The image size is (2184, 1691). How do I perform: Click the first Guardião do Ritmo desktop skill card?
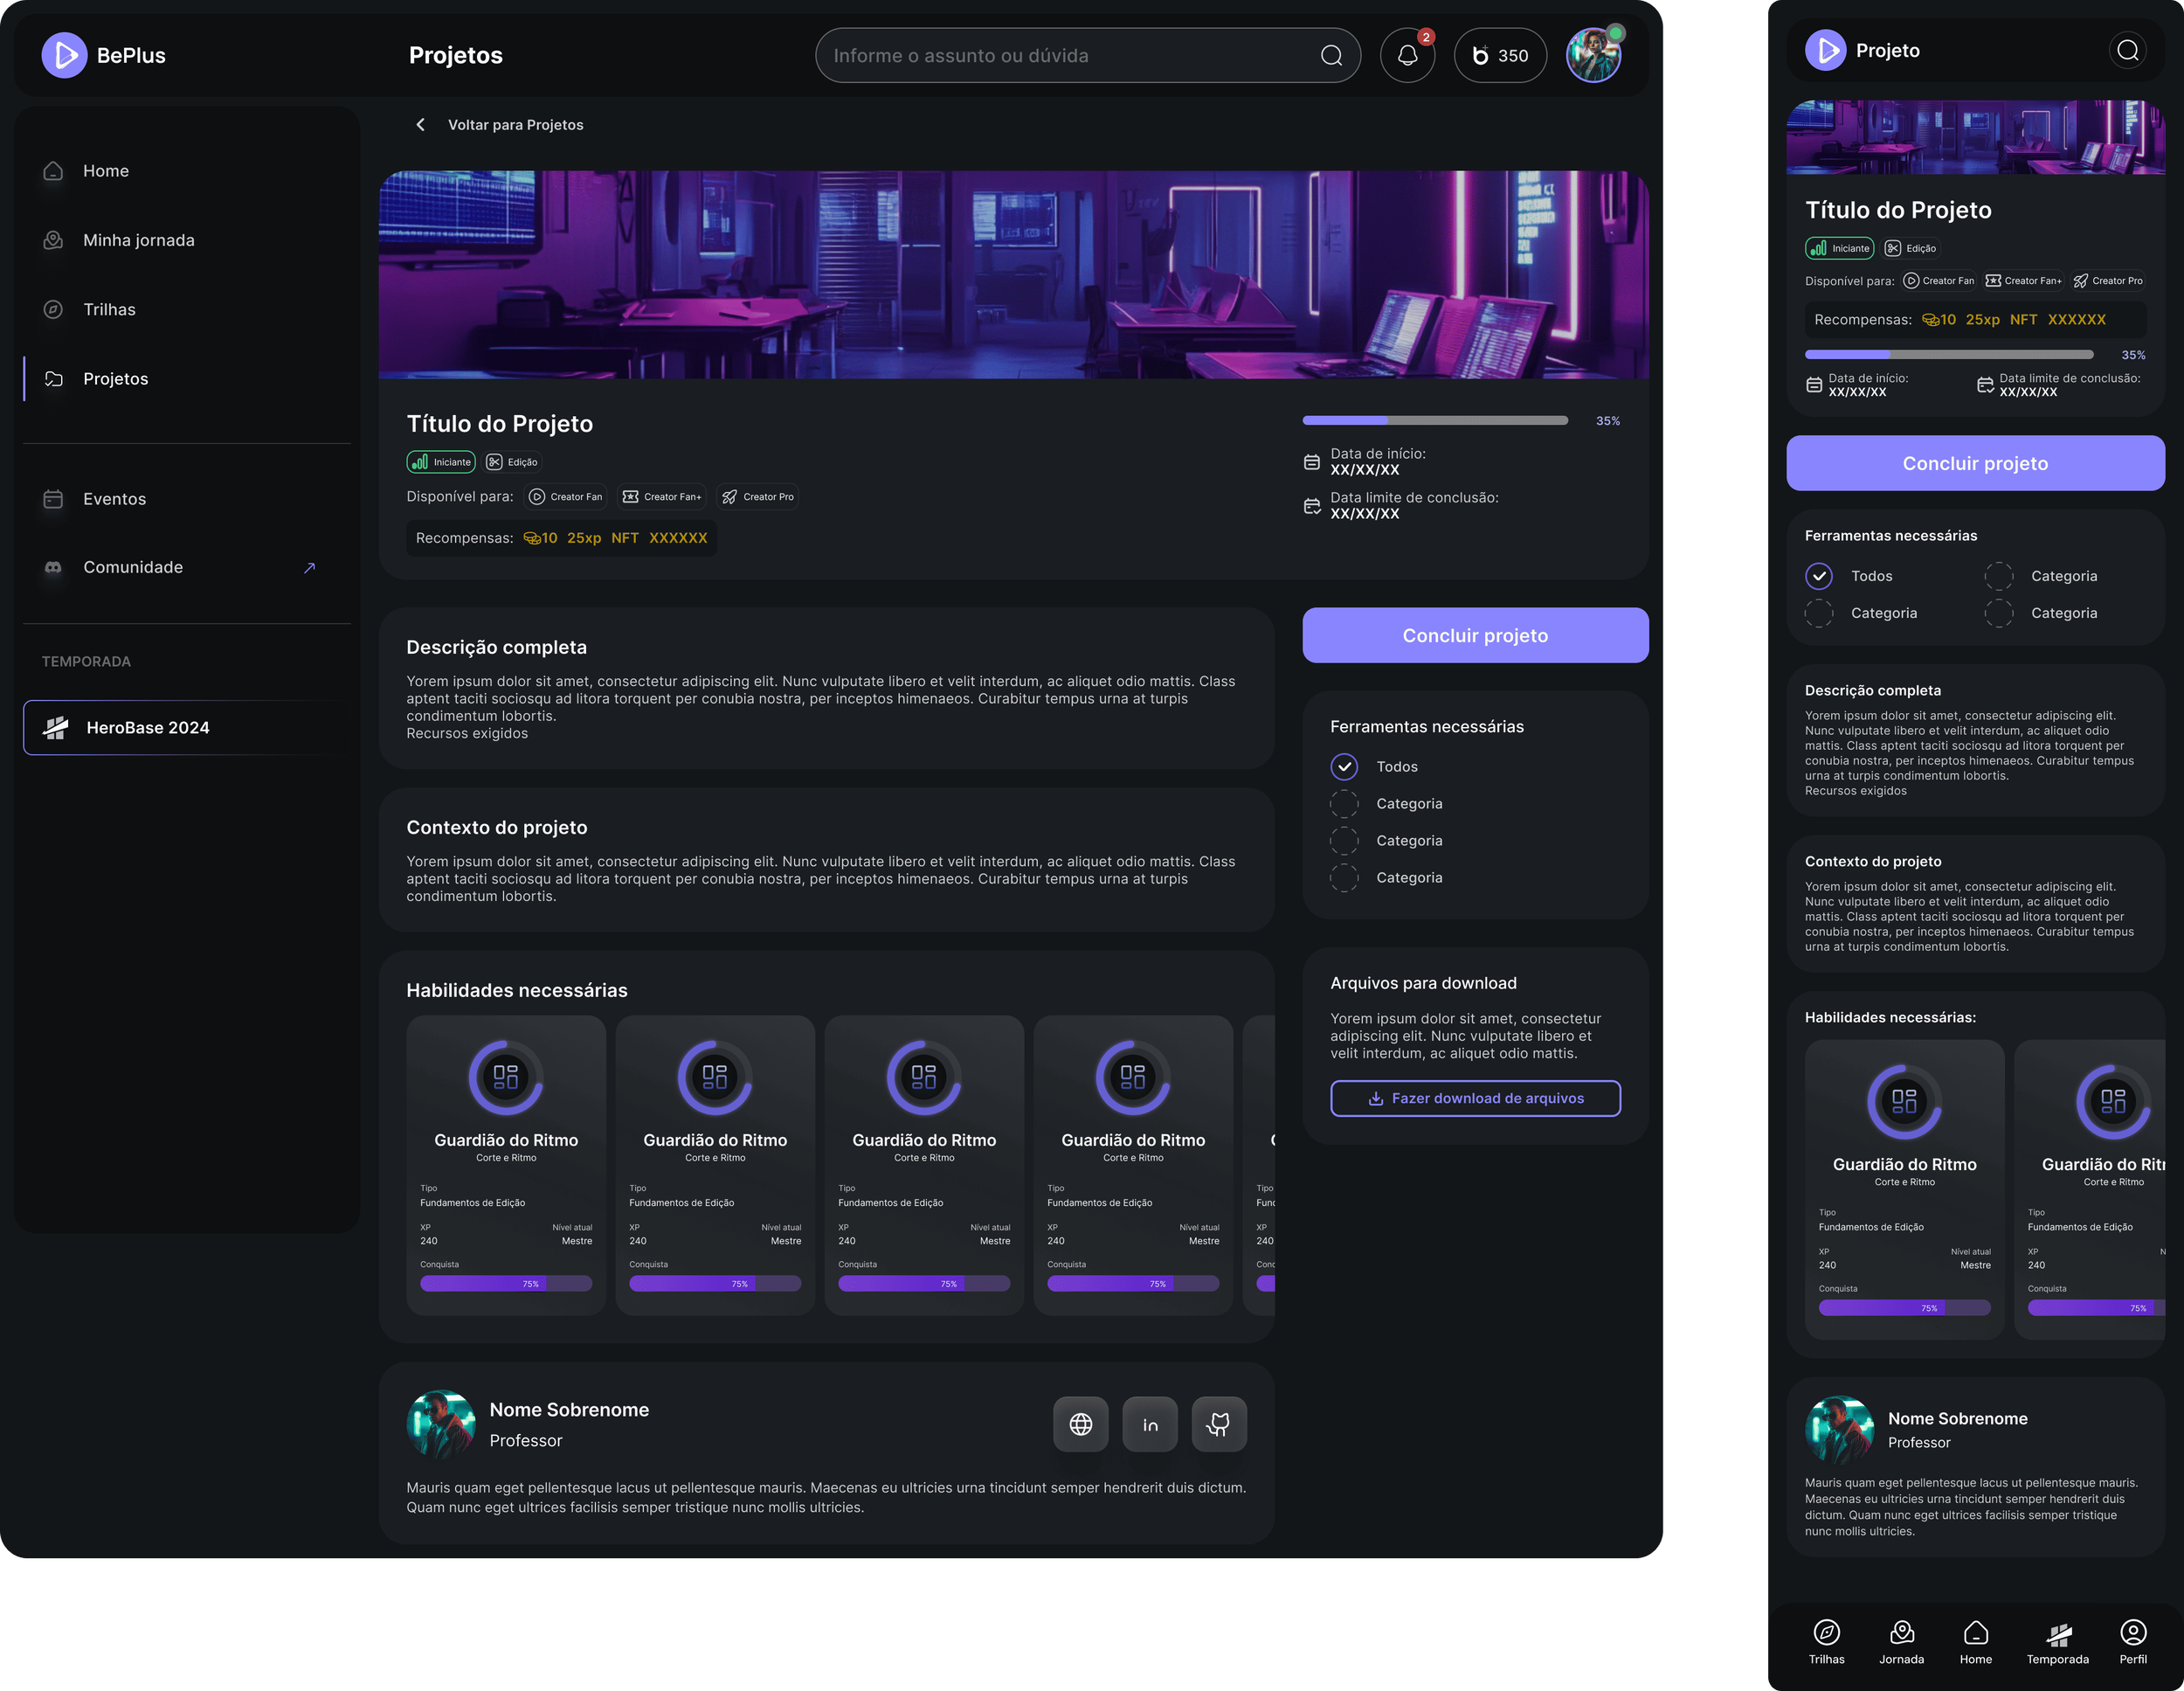tap(506, 1166)
